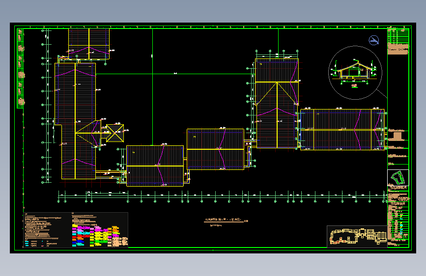The height and width of the screenshot is (276, 426).
Task: Select the vertical dimension chain left of buildings
Action: (47, 106)
